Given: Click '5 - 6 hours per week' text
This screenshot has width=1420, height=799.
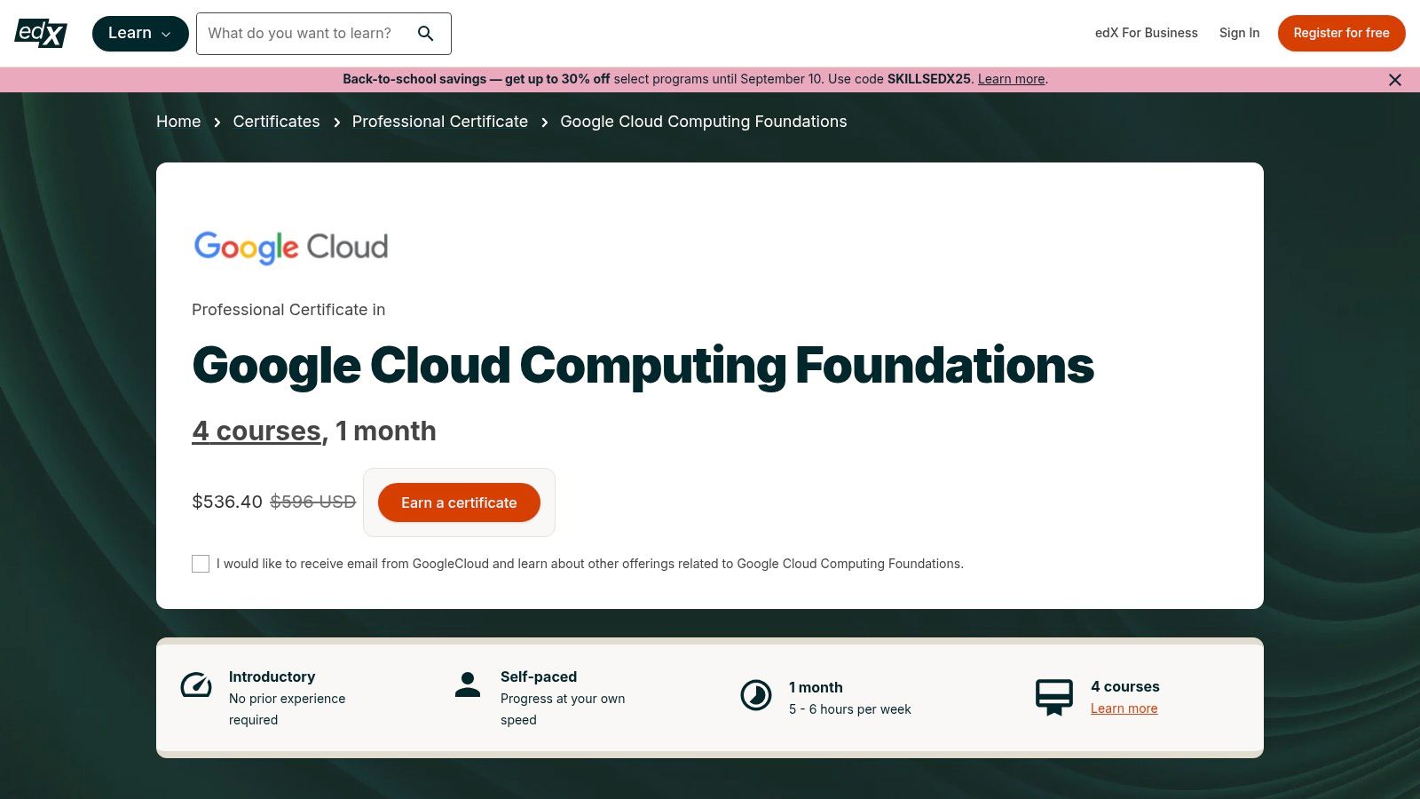Looking at the screenshot, I should pos(849,709).
